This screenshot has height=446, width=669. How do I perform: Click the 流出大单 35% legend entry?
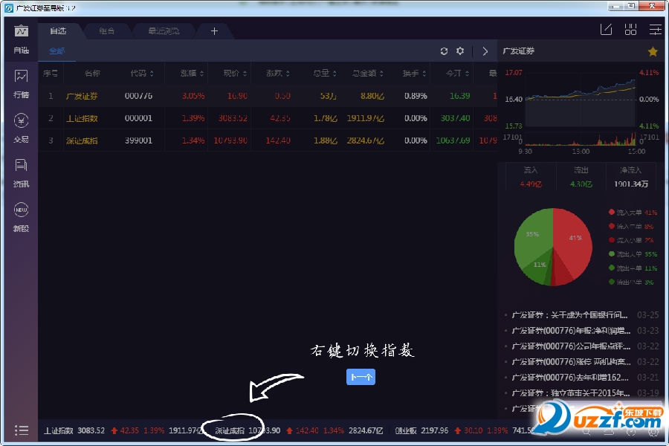click(x=633, y=254)
